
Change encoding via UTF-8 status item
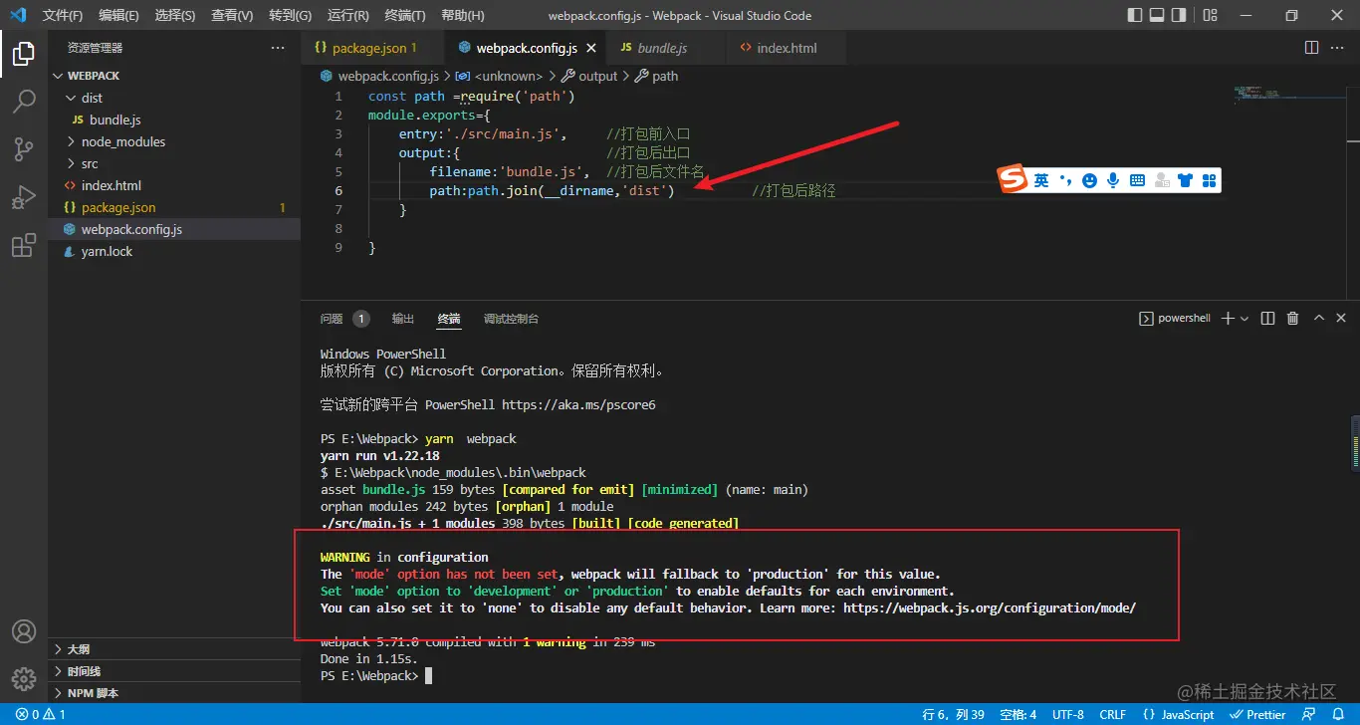click(1068, 714)
